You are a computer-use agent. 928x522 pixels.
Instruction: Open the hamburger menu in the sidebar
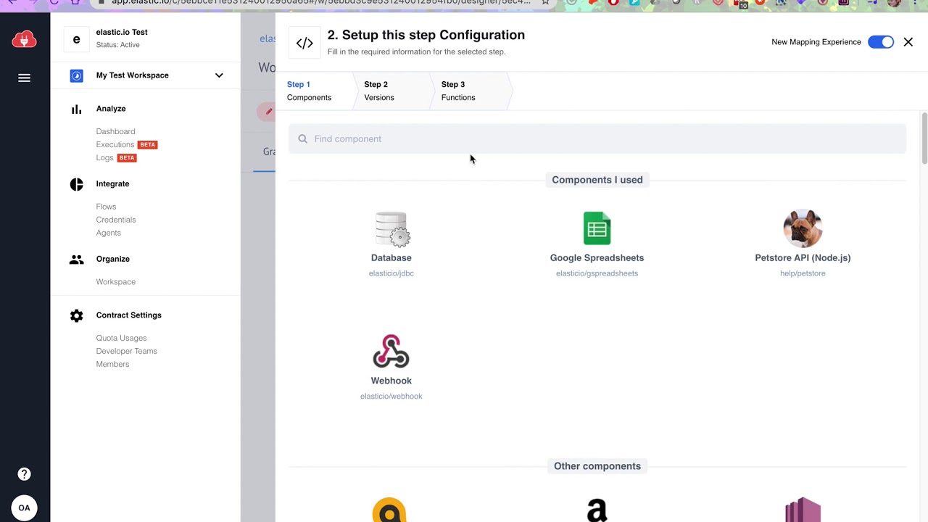(x=24, y=78)
